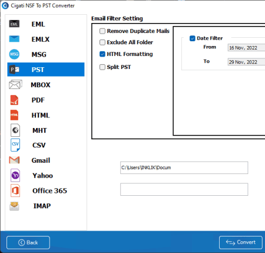The image size is (265, 253).
Task: Click the Convert button
Action: [x=241, y=242]
